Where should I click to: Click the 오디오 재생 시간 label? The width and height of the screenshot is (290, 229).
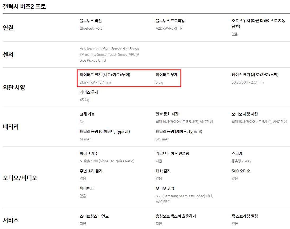245,114
